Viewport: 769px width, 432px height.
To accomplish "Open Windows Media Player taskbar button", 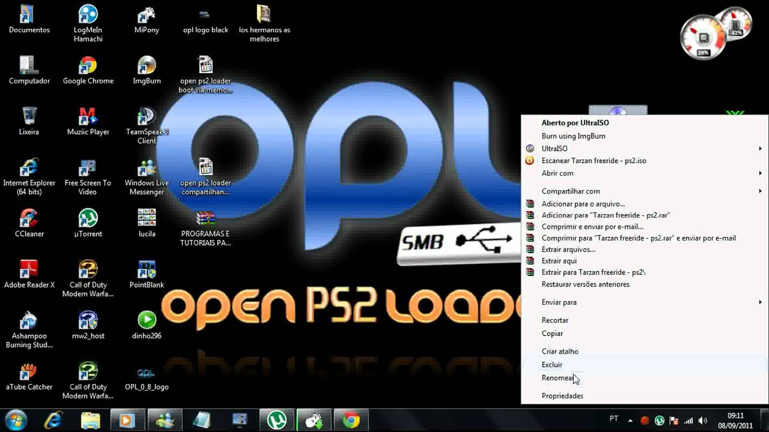I will [x=127, y=420].
